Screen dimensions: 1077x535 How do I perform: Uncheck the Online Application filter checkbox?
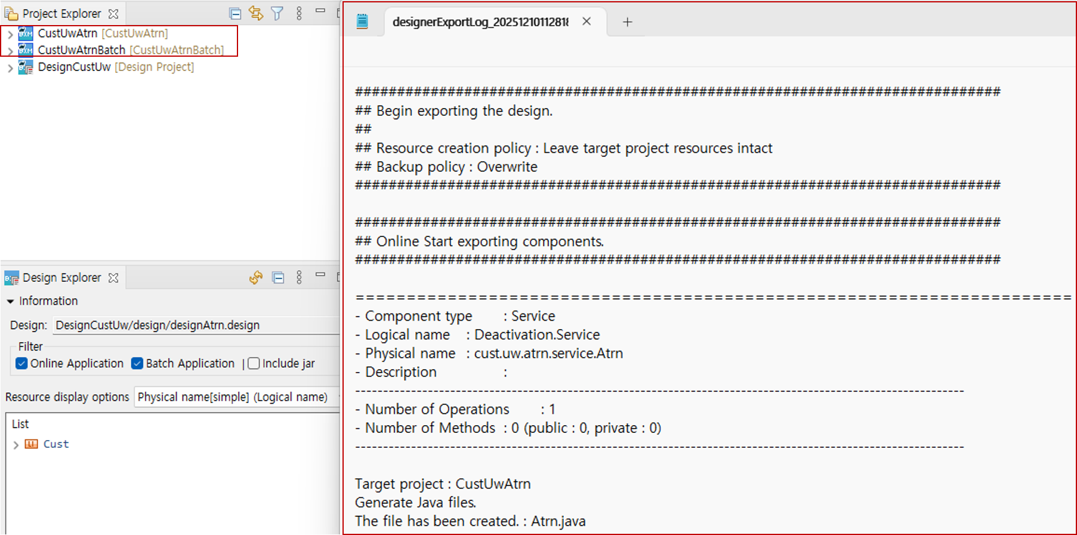pyautogui.click(x=22, y=364)
